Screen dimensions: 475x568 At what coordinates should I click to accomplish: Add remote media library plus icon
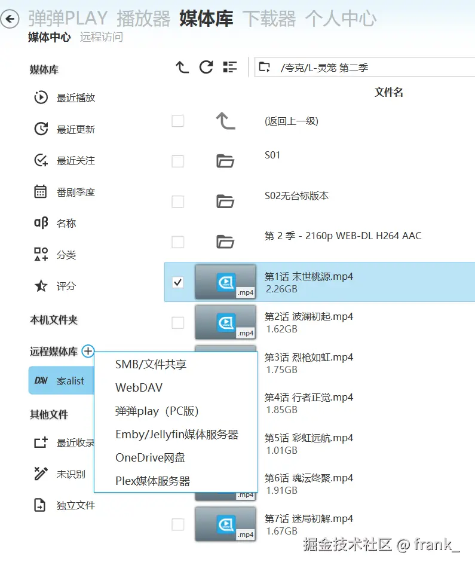pos(88,351)
